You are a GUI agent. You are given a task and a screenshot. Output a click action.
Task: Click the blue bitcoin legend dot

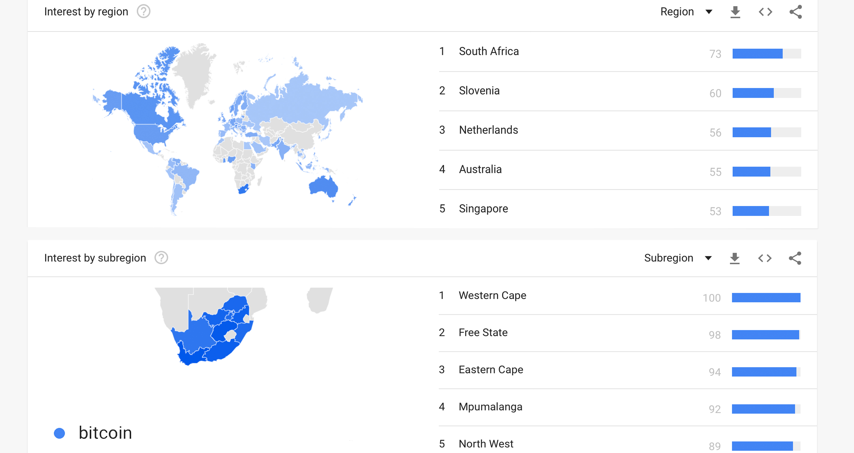59,433
